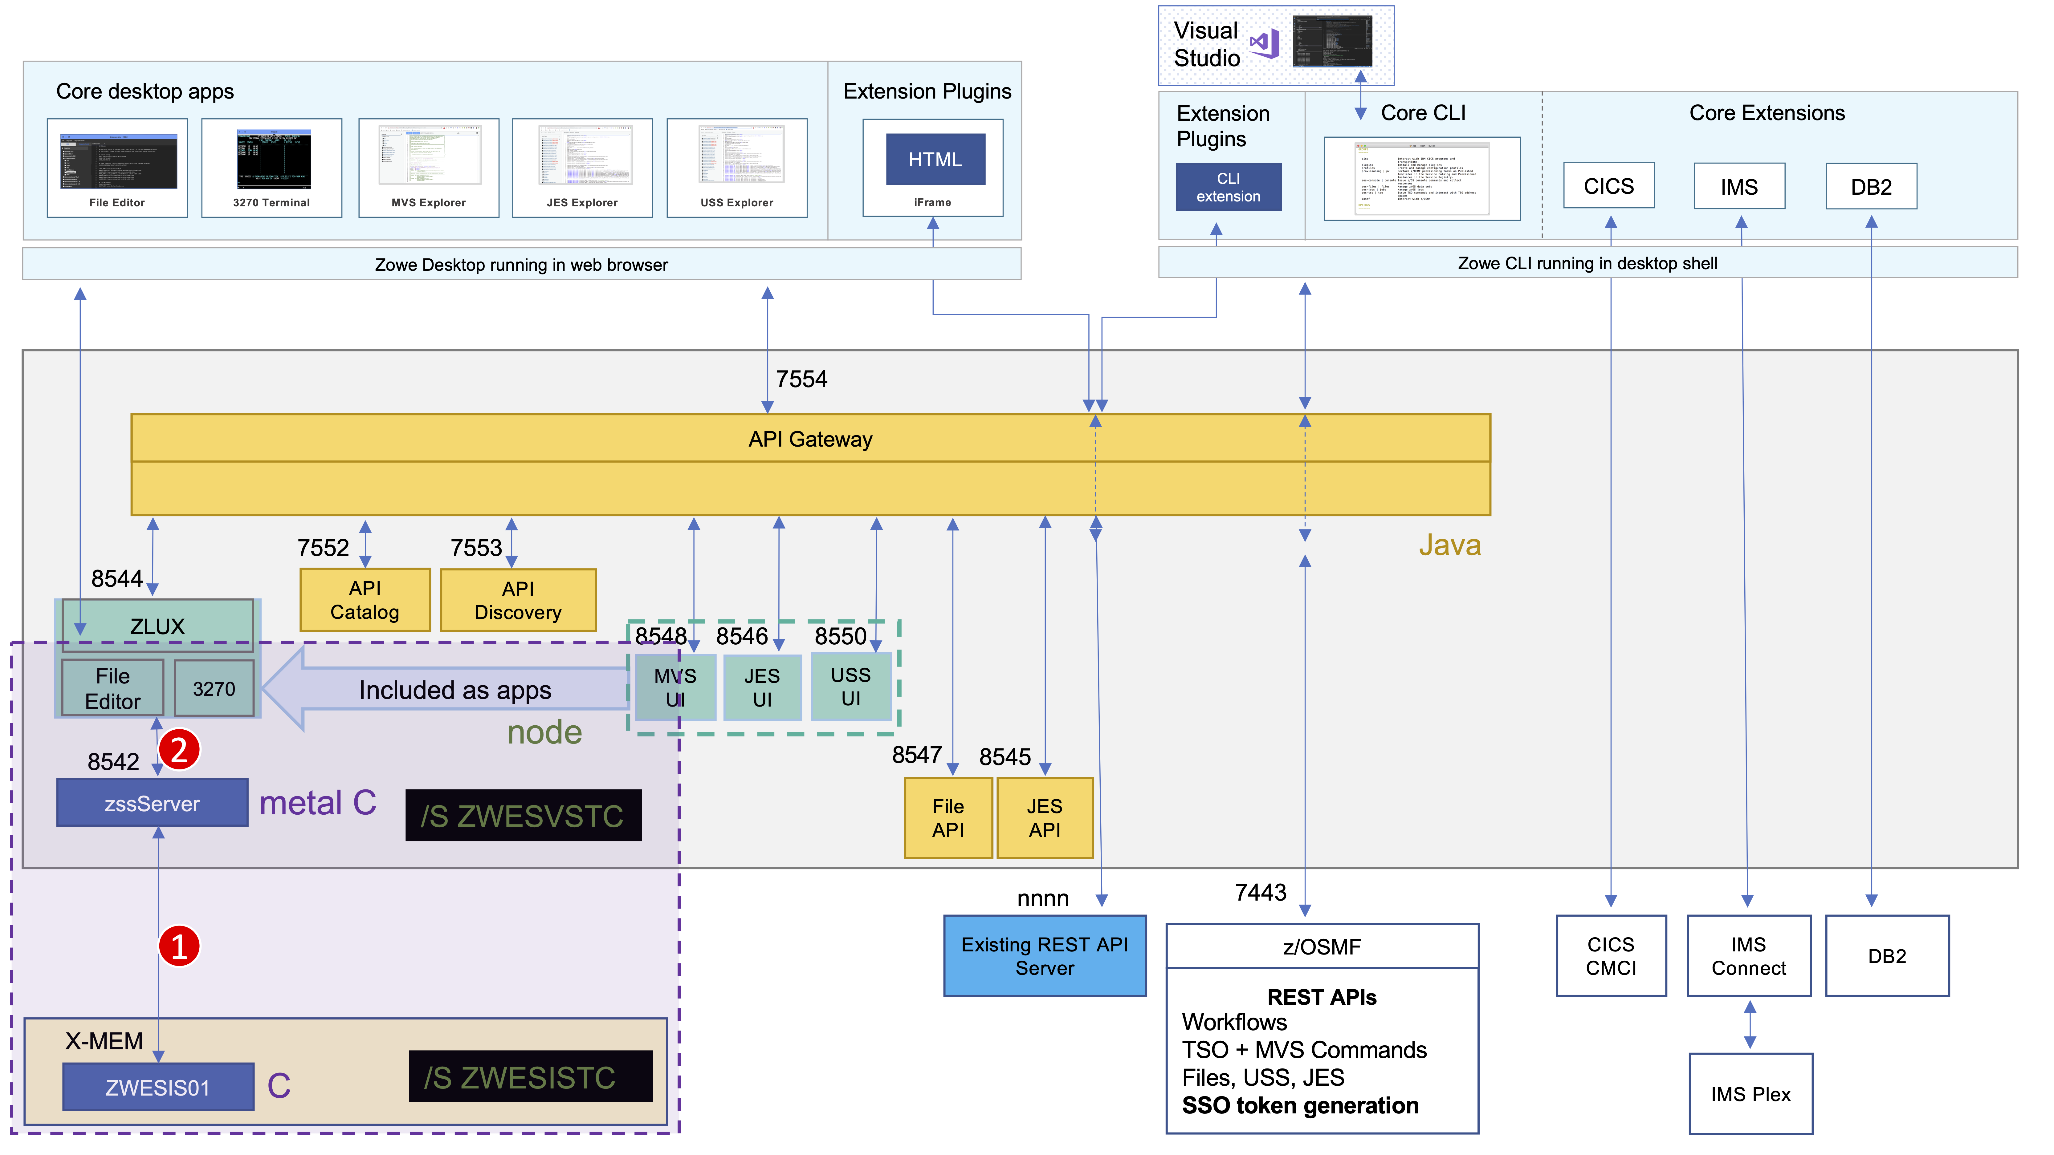Image resolution: width=2054 pixels, height=1155 pixels.
Task: Click the node label
Action: click(x=544, y=732)
